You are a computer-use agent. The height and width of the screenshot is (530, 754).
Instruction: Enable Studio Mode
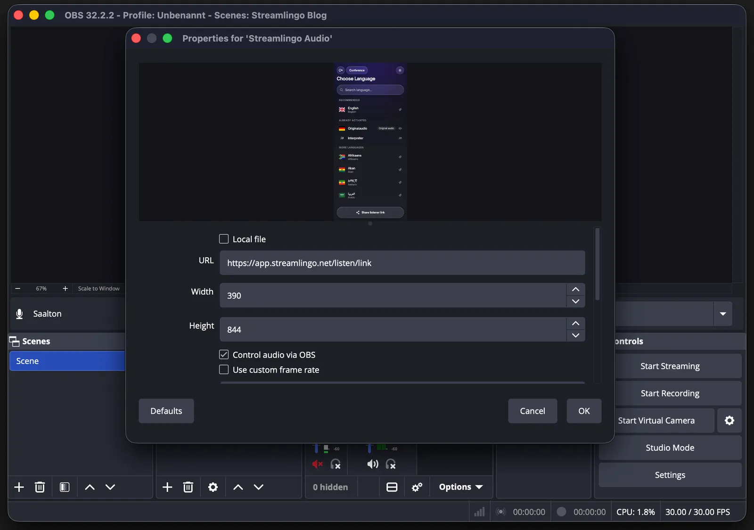670,448
